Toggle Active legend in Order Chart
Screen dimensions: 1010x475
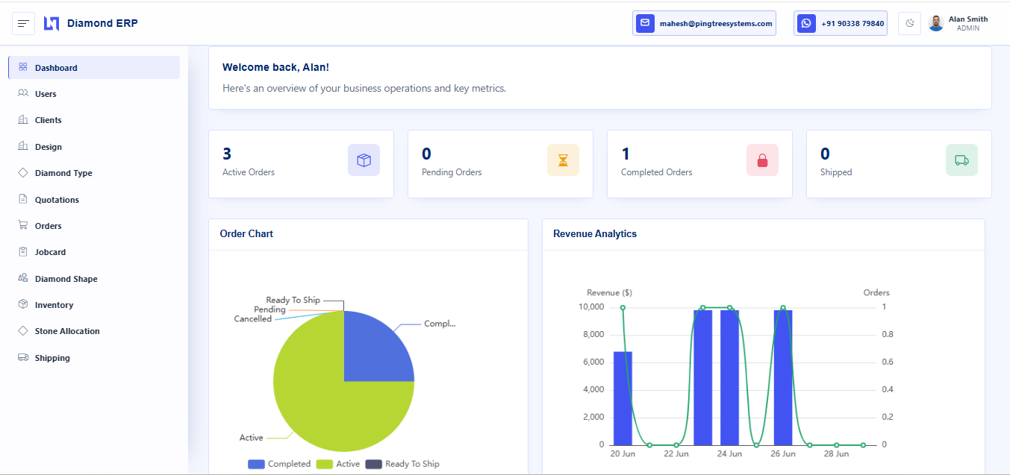(x=338, y=464)
